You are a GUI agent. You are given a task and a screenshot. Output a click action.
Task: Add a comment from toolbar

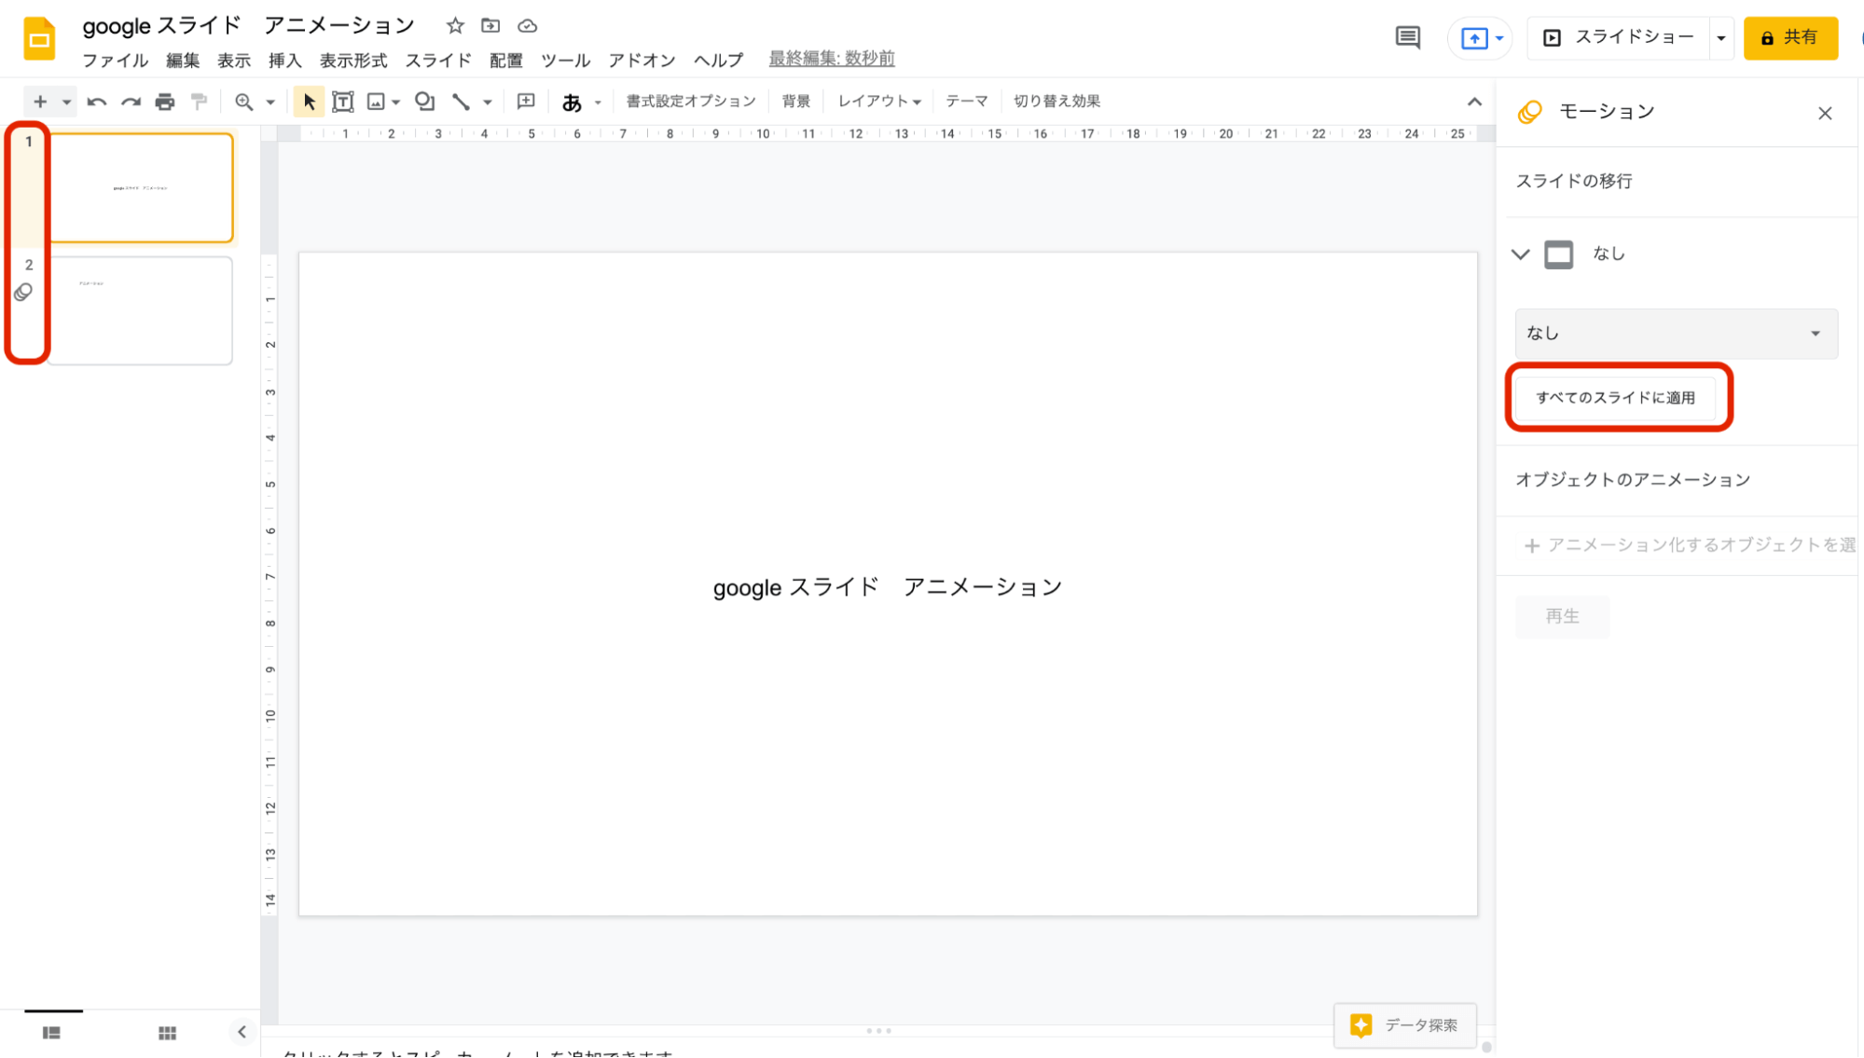click(526, 102)
